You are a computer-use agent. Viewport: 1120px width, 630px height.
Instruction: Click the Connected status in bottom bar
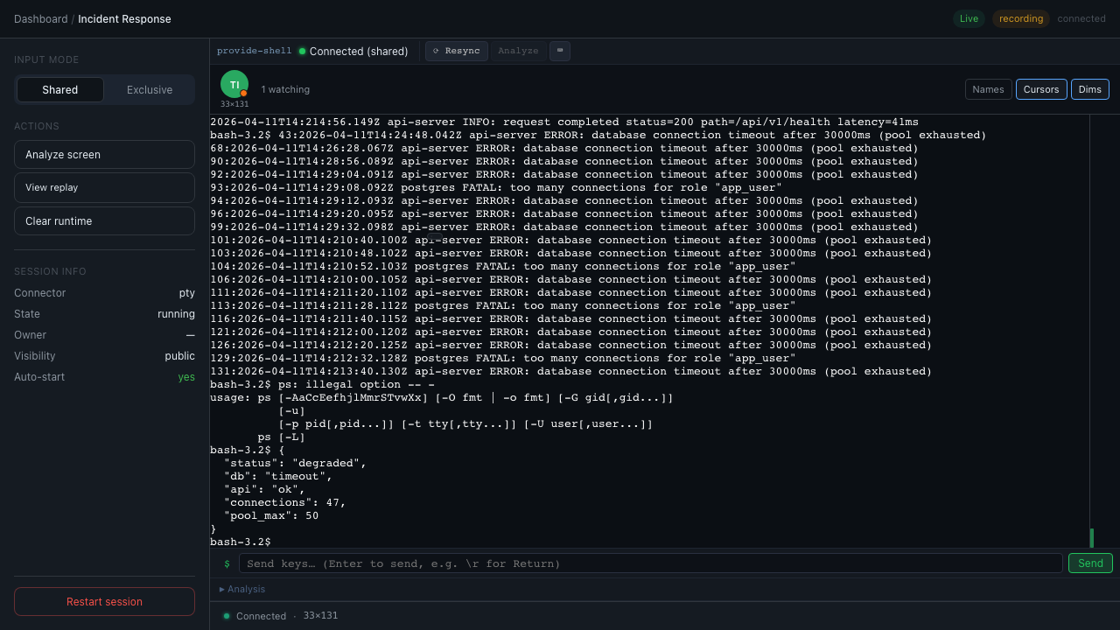pos(254,616)
